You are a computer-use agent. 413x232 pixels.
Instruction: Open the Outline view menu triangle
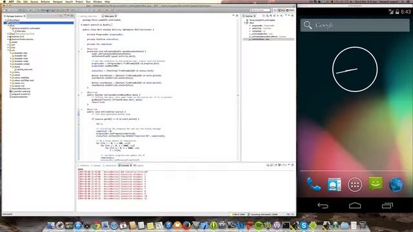click(x=286, y=15)
